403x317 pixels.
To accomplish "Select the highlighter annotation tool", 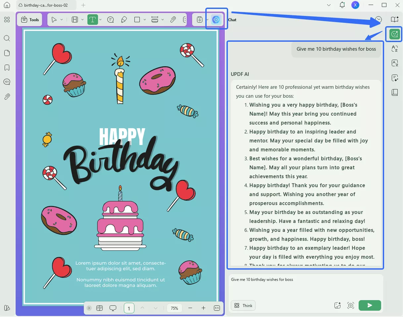I will point(124,20).
